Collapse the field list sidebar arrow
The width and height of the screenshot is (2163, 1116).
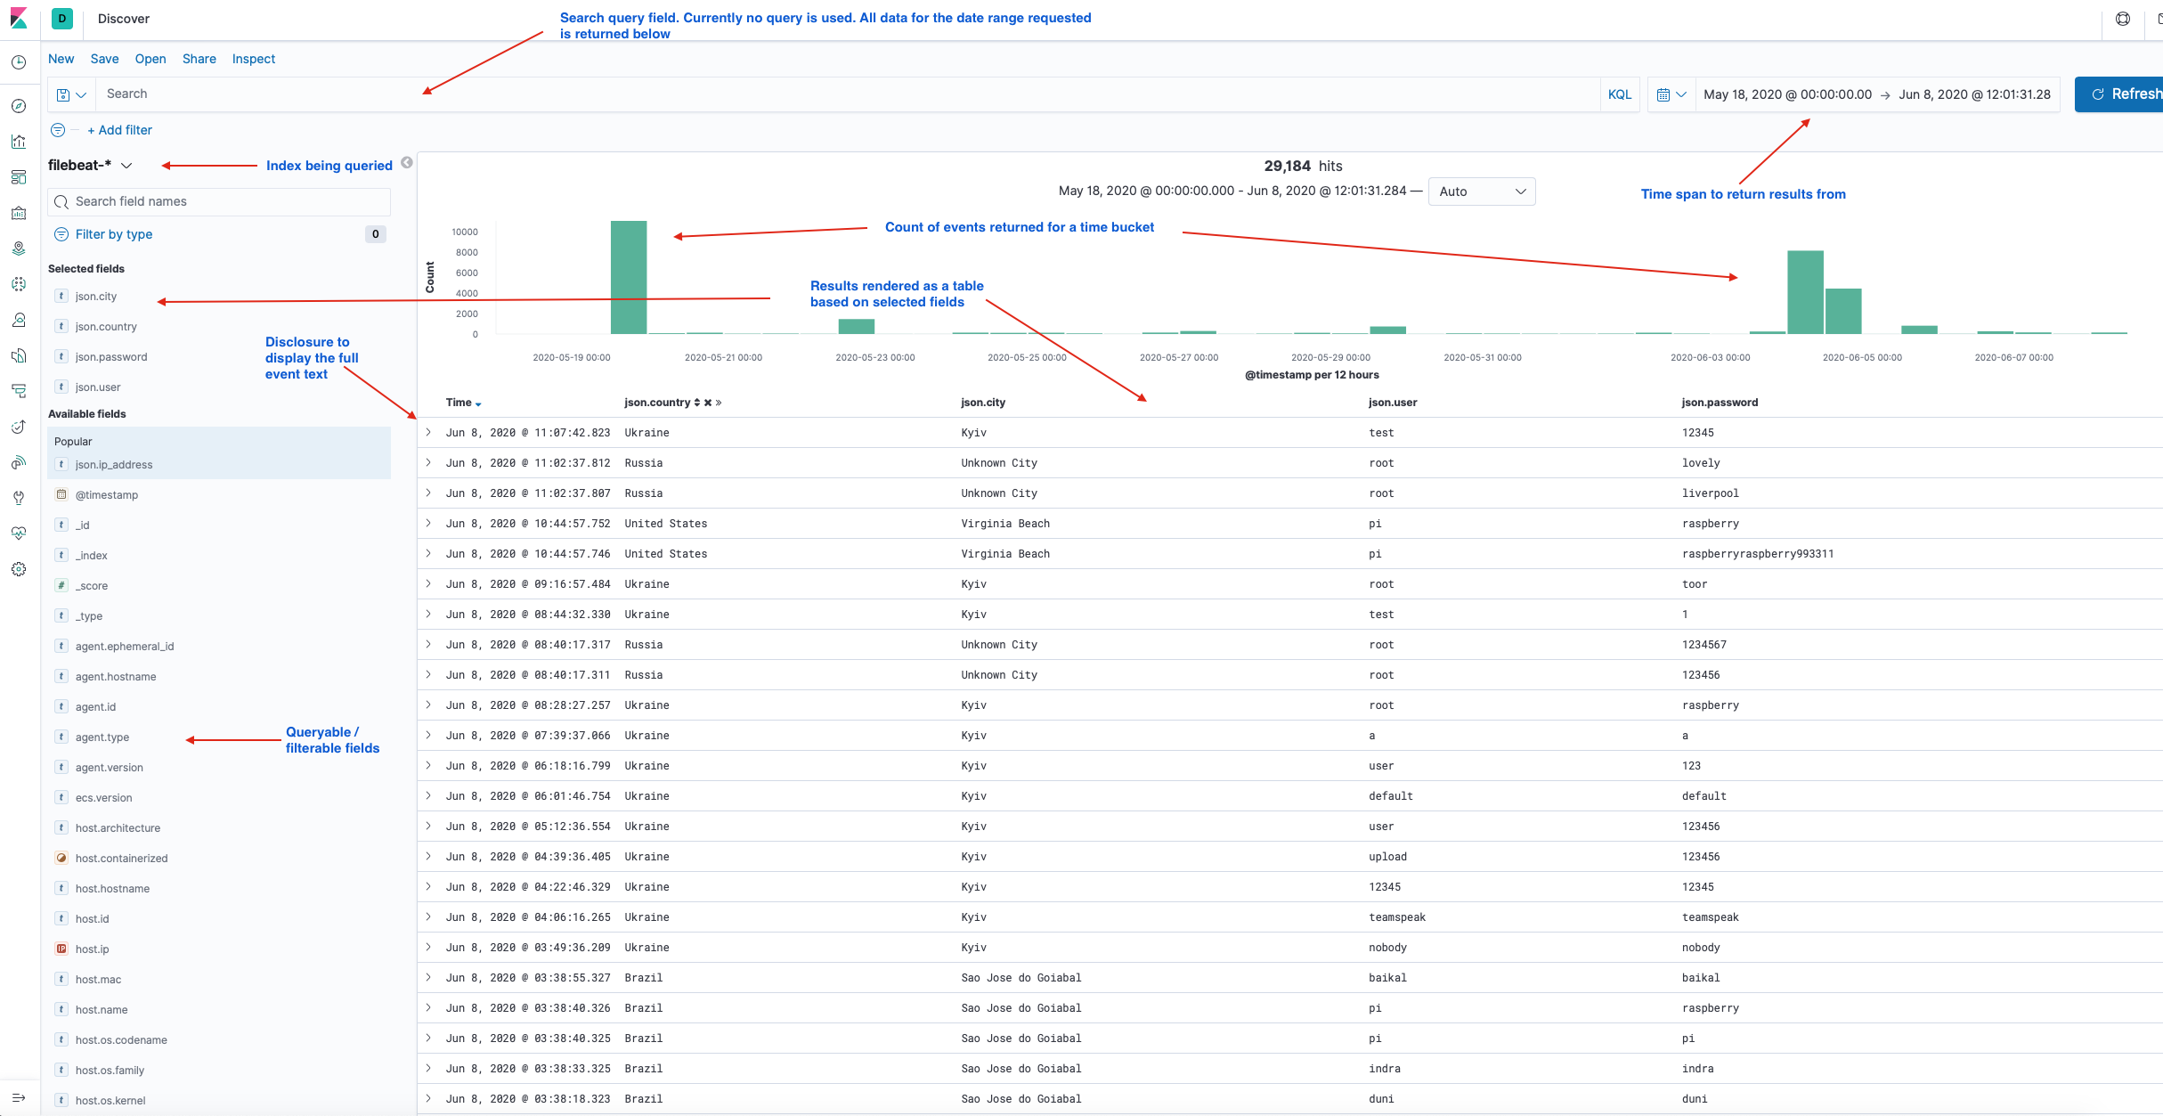pyautogui.click(x=407, y=163)
